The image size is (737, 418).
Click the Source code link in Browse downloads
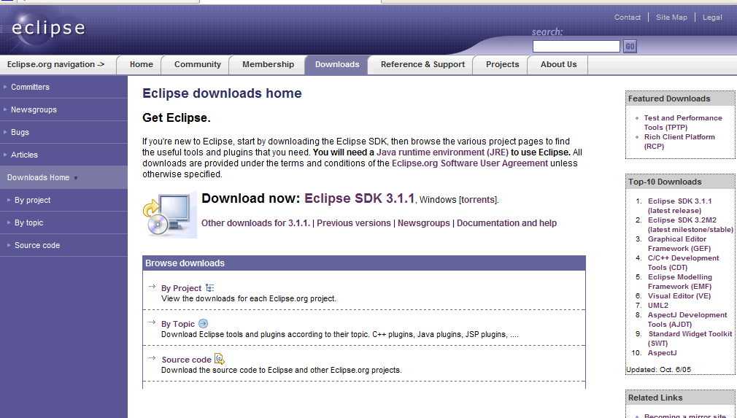pos(186,360)
